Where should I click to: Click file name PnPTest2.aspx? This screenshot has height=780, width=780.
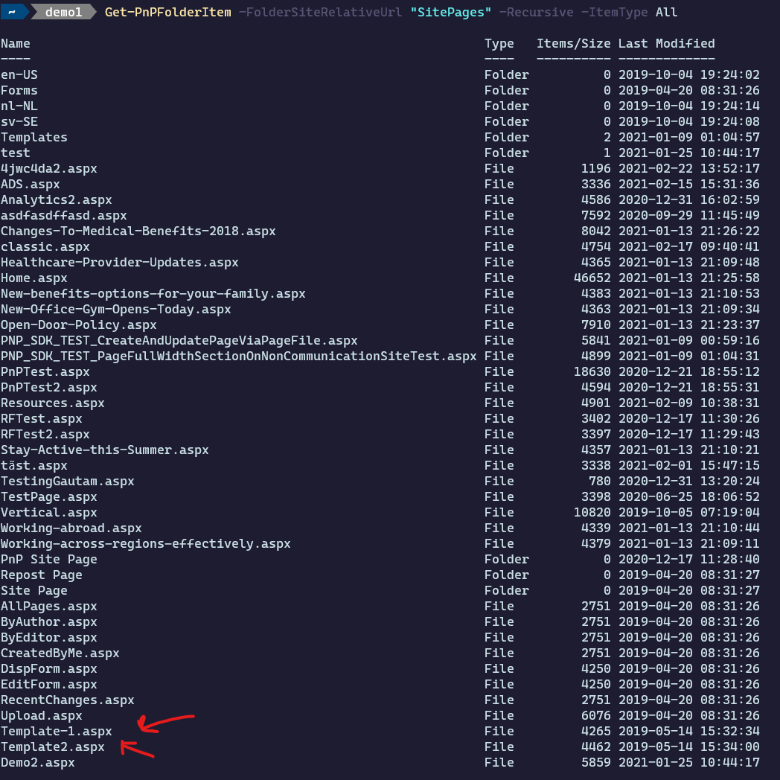49,388
